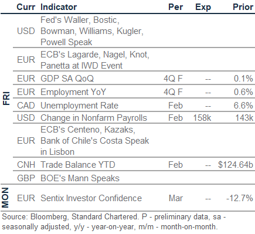255x234 pixels.
Task: Click the CNH Trade Balance YTD row
Action: (134, 165)
